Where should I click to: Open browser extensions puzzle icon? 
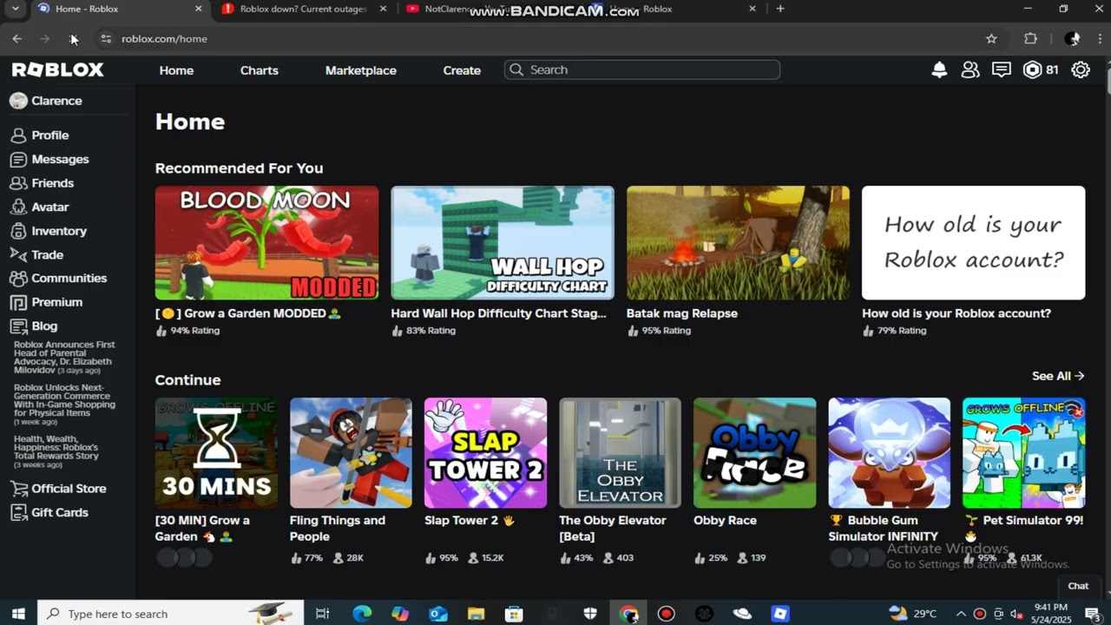tap(1031, 38)
